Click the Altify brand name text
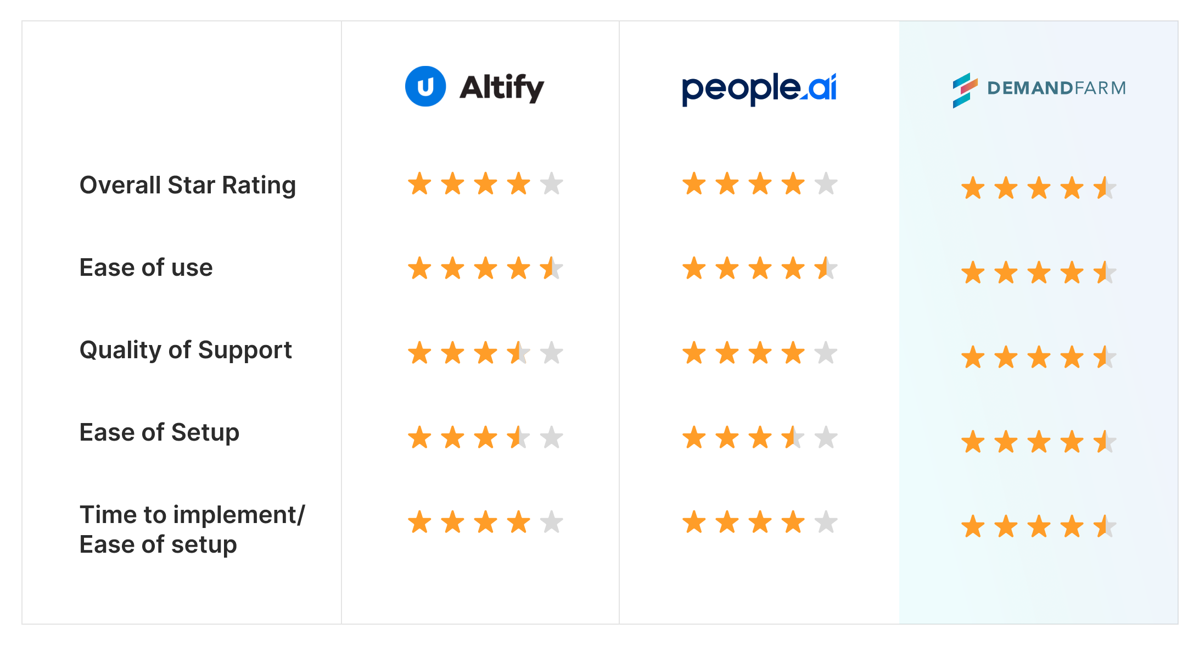 point(502,87)
